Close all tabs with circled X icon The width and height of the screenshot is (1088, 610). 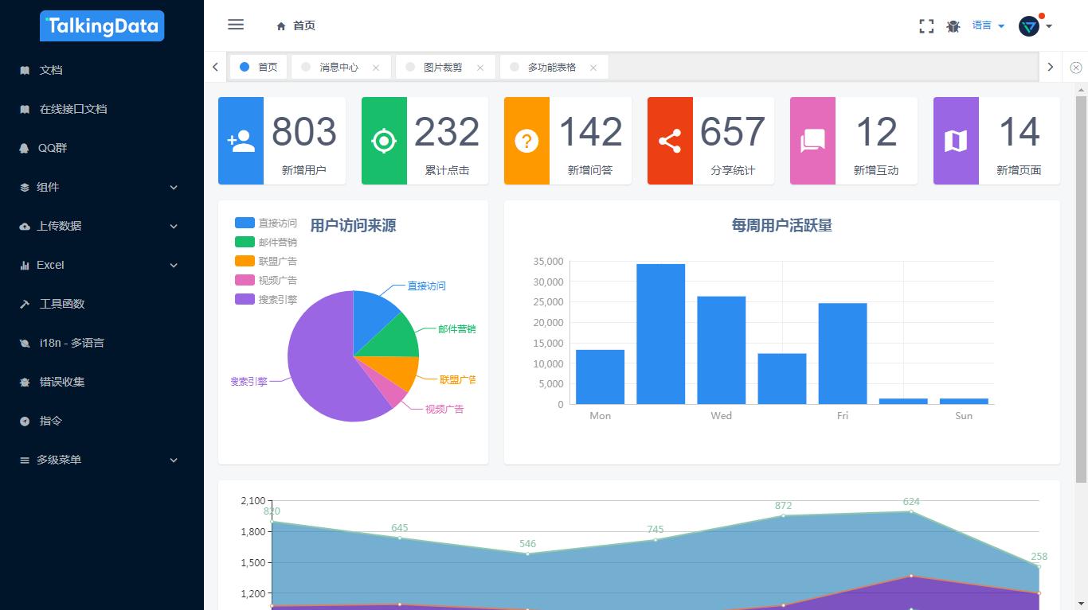[1076, 68]
